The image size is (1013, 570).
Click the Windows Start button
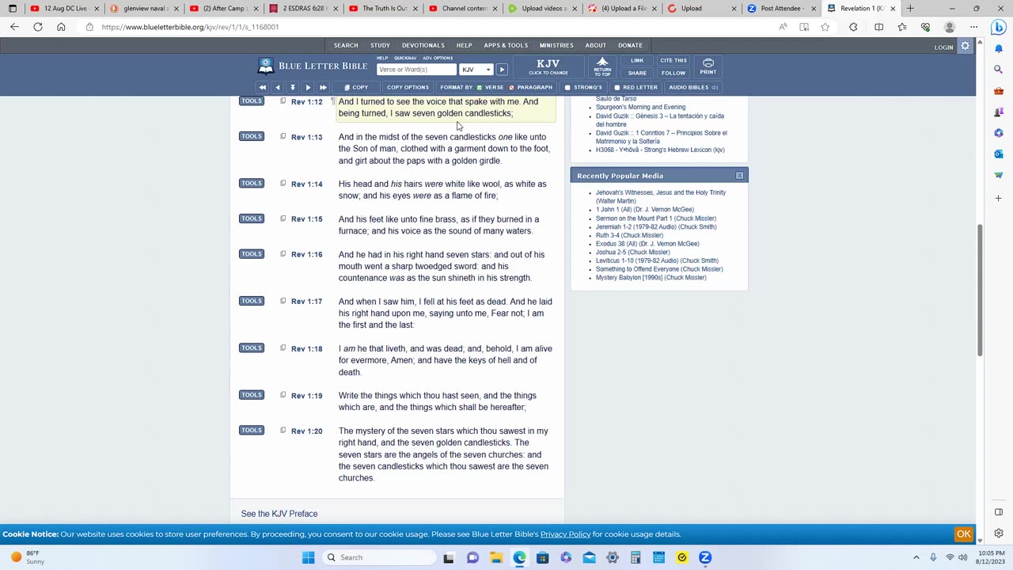[308, 557]
